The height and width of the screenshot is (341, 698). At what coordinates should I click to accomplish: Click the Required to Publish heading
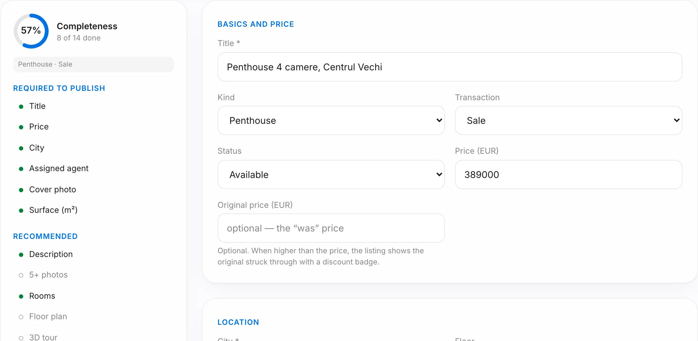tap(59, 88)
